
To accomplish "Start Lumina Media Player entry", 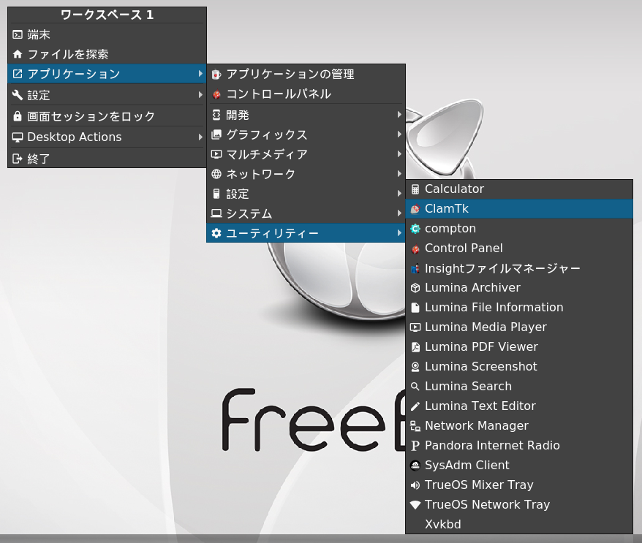I will coord(519,327).
